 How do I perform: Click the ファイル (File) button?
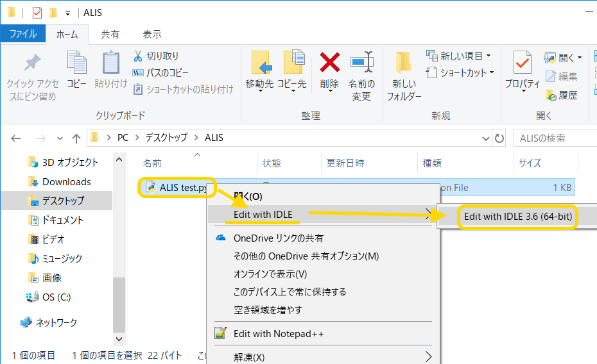(x=23, y=35)
